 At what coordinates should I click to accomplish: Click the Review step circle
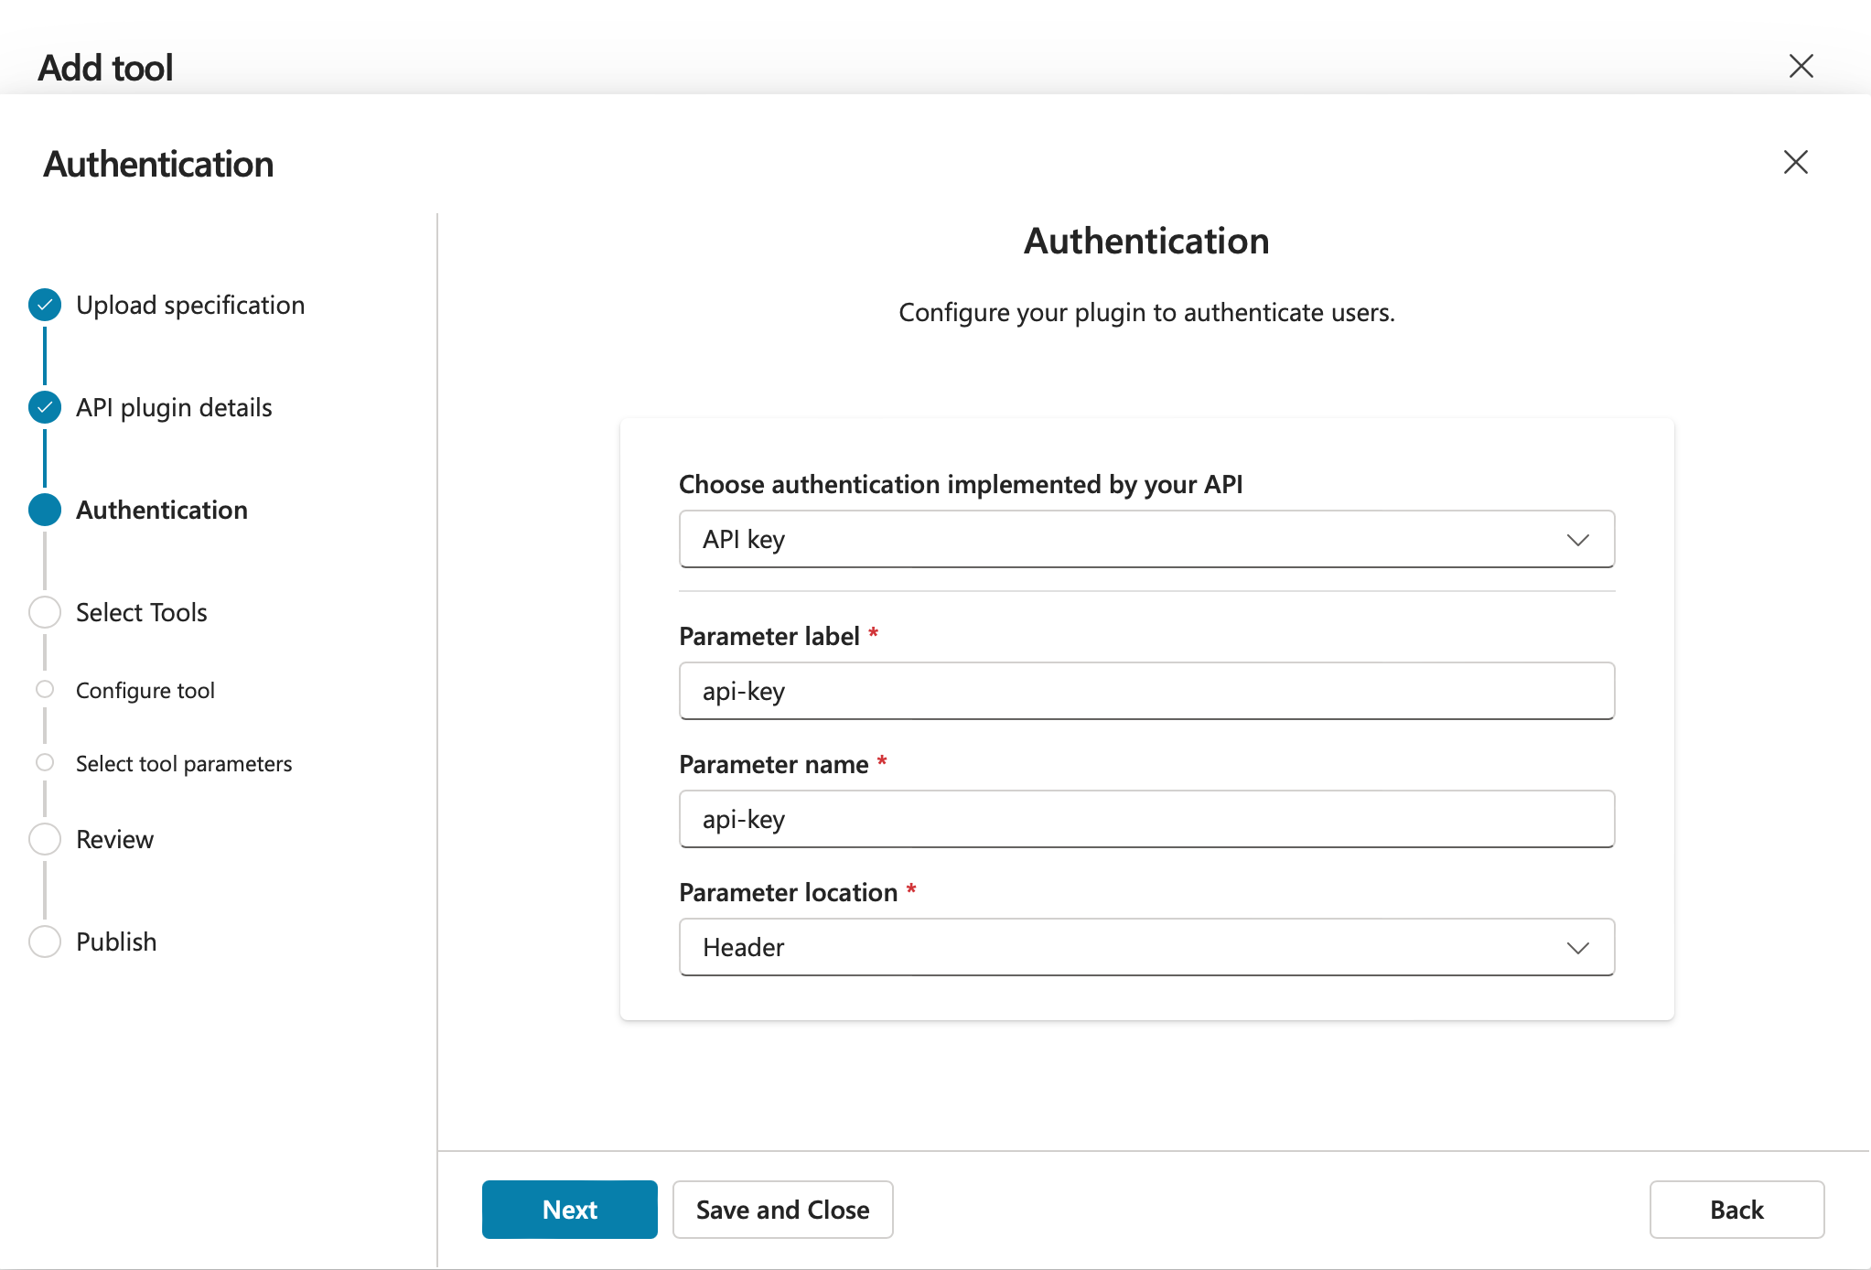click(44, 838)
